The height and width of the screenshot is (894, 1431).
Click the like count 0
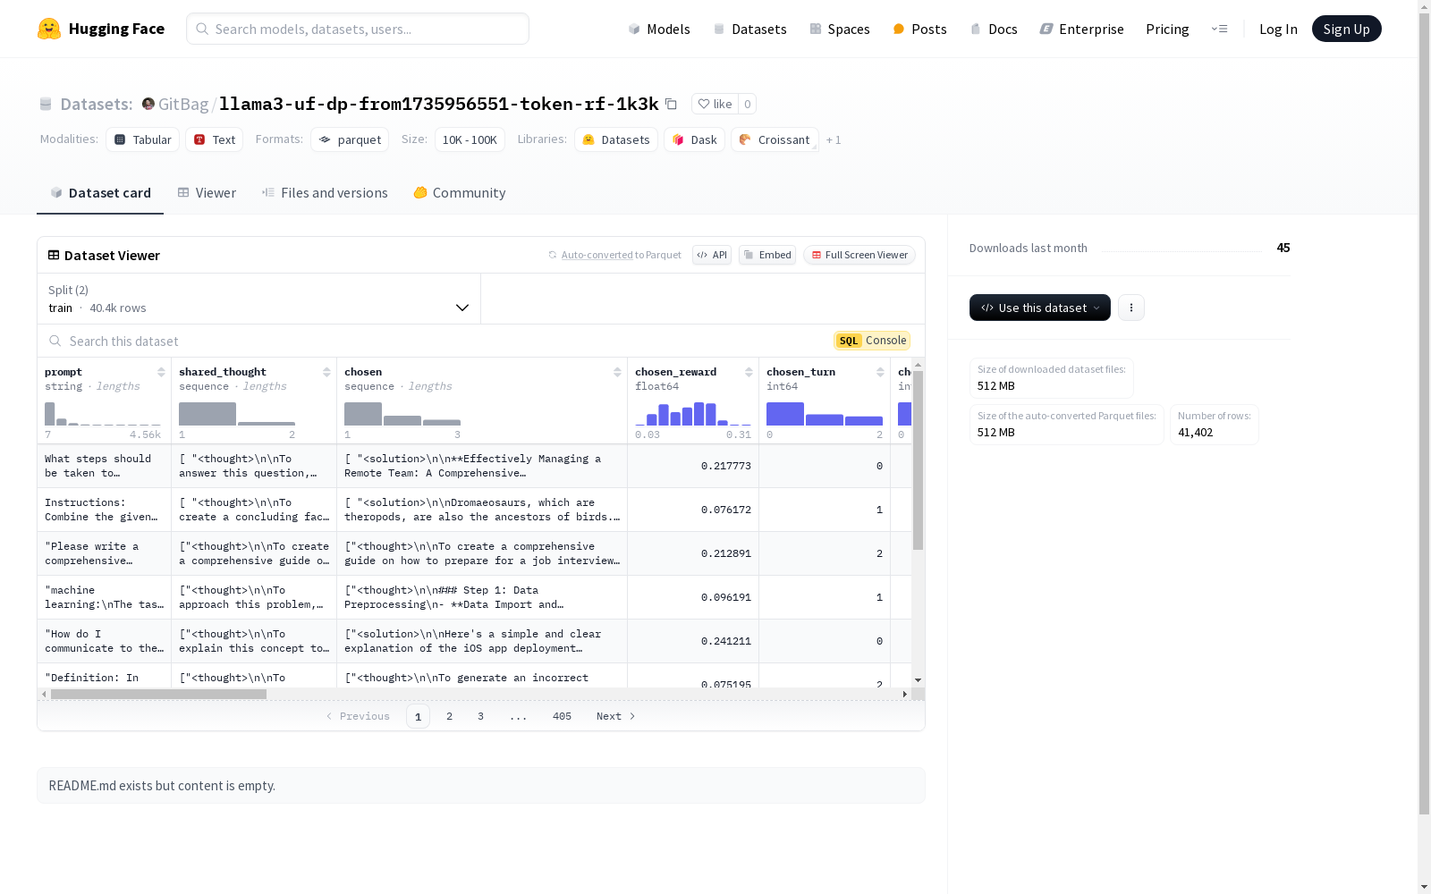748,104
